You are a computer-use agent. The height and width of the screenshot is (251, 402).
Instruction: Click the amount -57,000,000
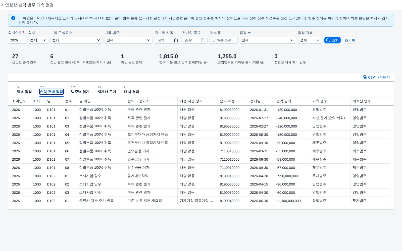pyautogui.click(x=285, y=168)
